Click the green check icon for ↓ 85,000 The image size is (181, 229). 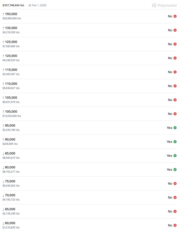pos(175,156)
